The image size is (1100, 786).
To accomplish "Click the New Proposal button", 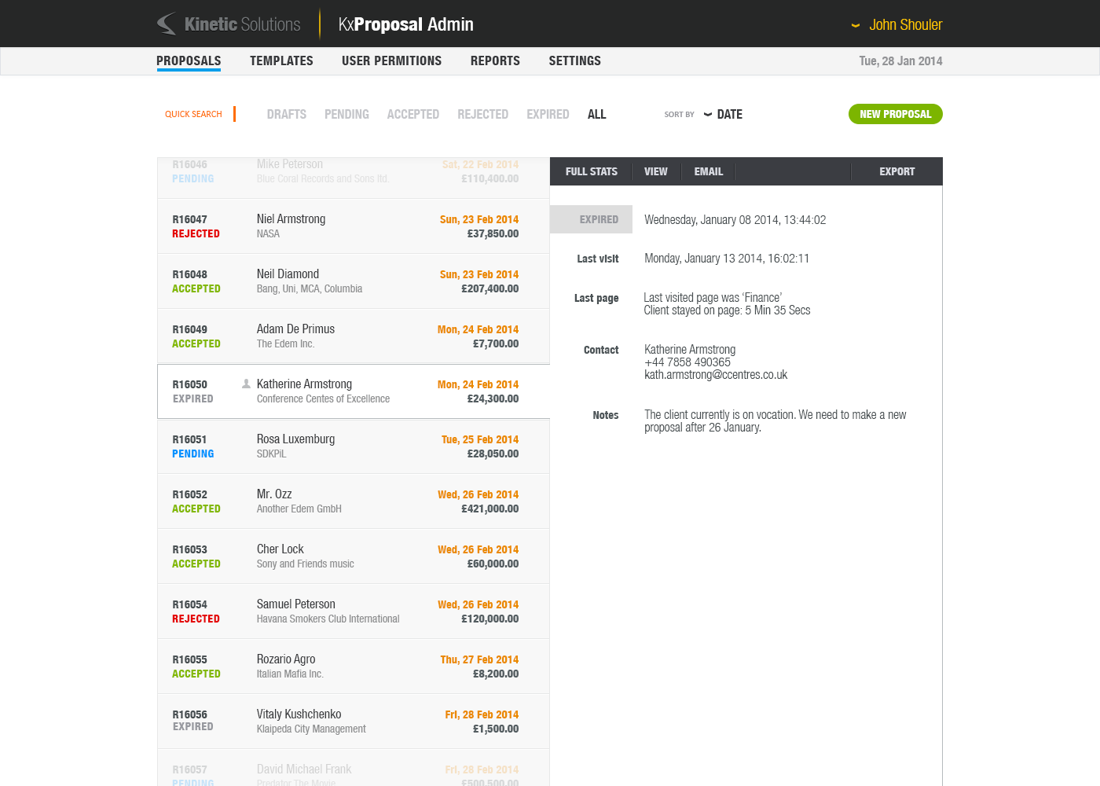I will coord(895,114).
